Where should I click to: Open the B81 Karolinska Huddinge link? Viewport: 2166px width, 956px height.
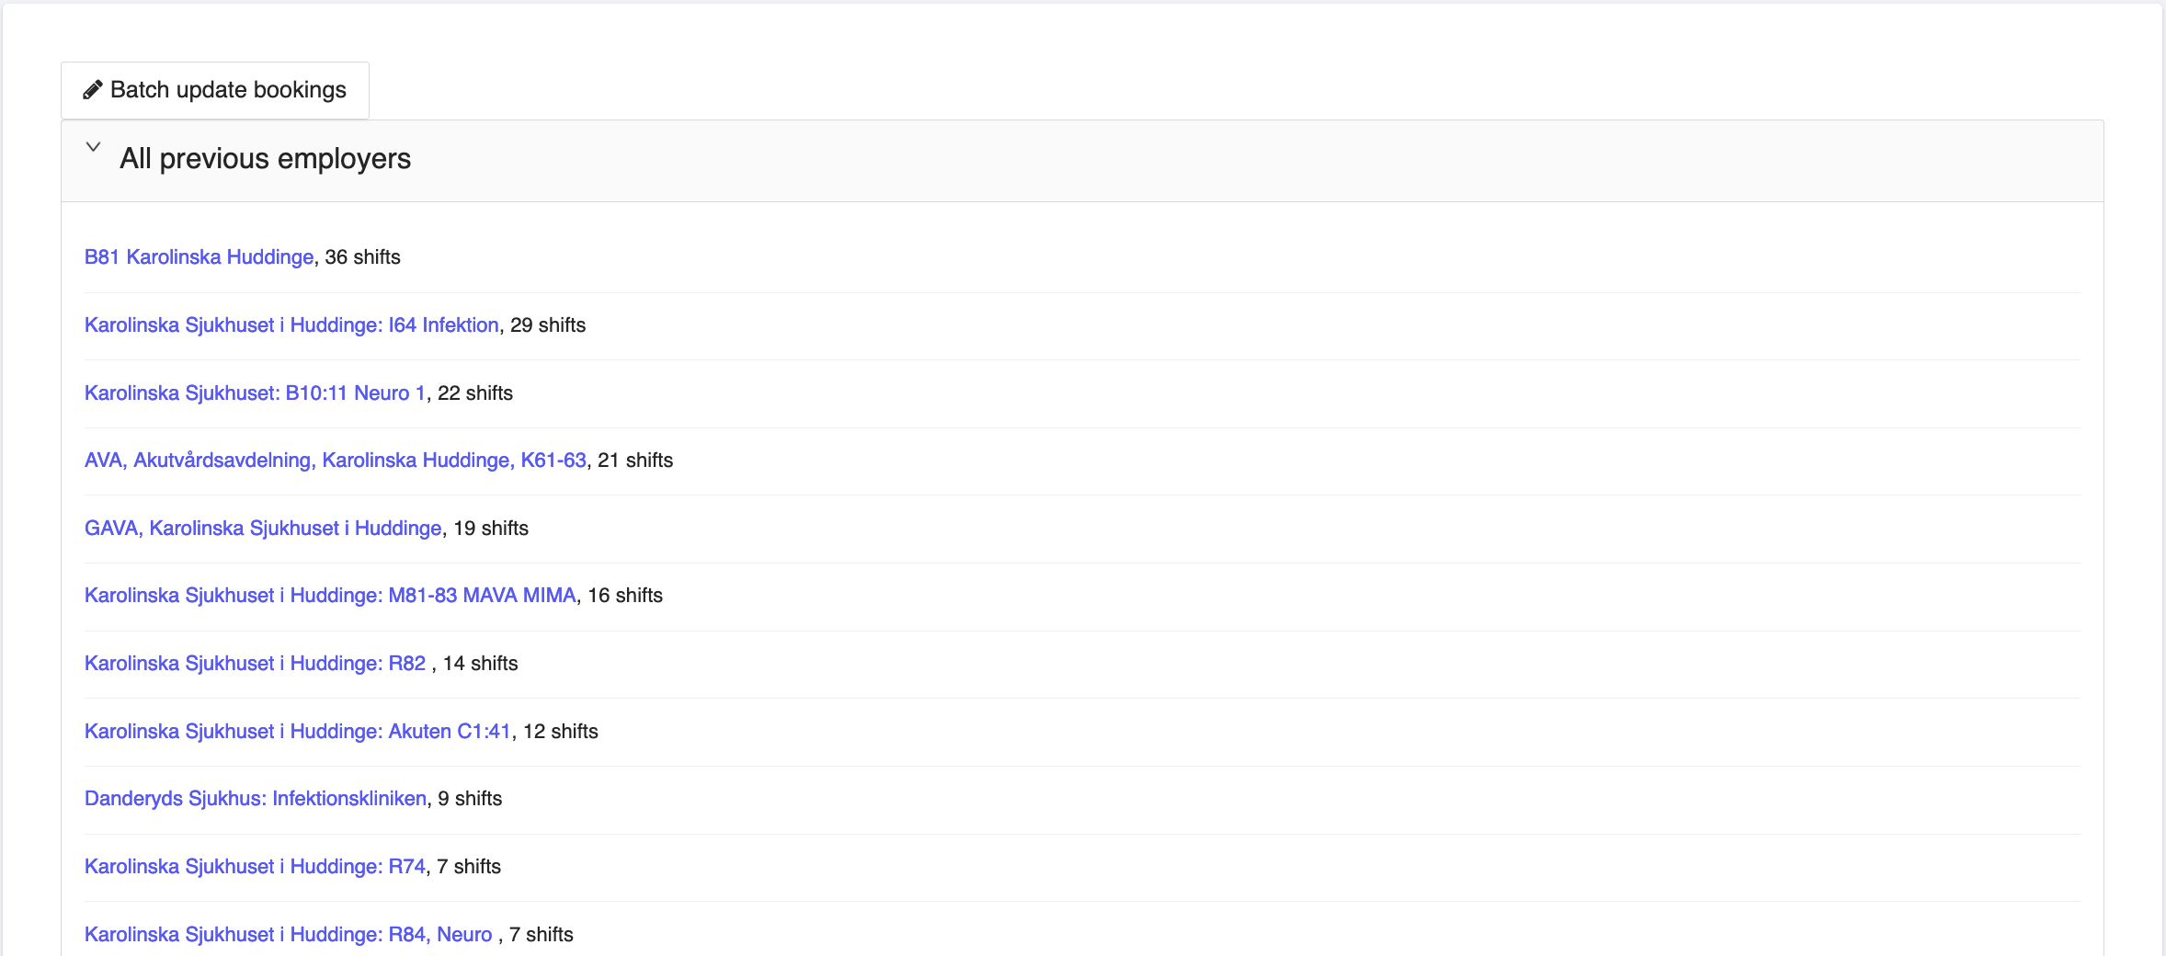point(199,257)
